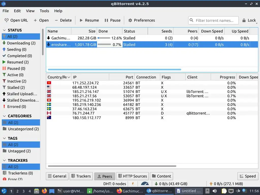Viewport: 260px width, 195px height.
Task: Switch to the General tab
Action: pos(57,176)
